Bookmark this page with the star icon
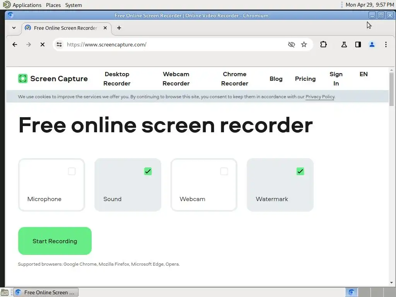The image size is (396, 297). (x=304, y=45)
